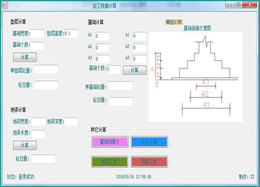The width and height of the screenshot is (260, 187).
Task: Click 计算 button in 基础计算 section
Action: 134,70
